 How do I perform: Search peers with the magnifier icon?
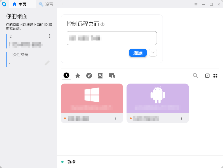coord(195,76)
